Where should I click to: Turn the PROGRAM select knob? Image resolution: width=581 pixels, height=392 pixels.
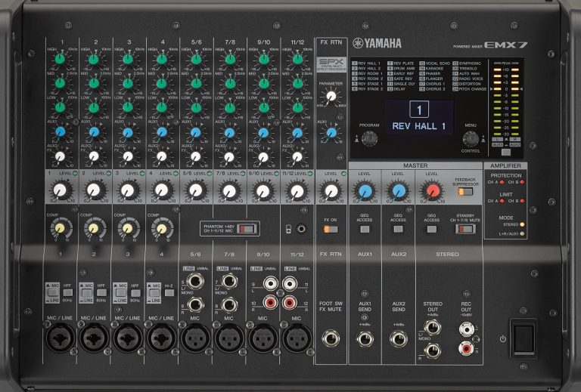point(369,139)
